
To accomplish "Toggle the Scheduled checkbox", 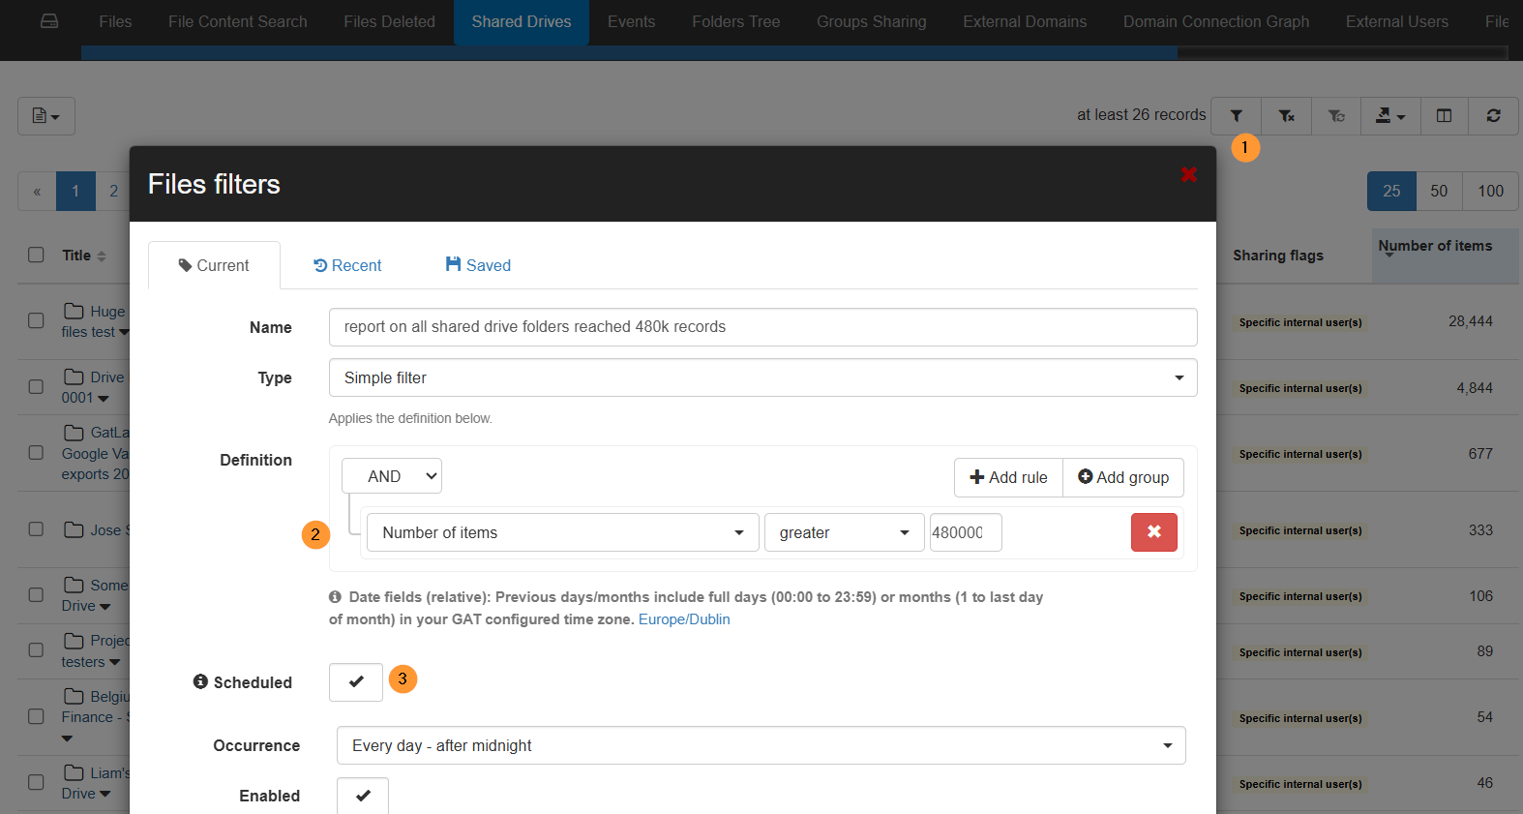I will [356, 682].
